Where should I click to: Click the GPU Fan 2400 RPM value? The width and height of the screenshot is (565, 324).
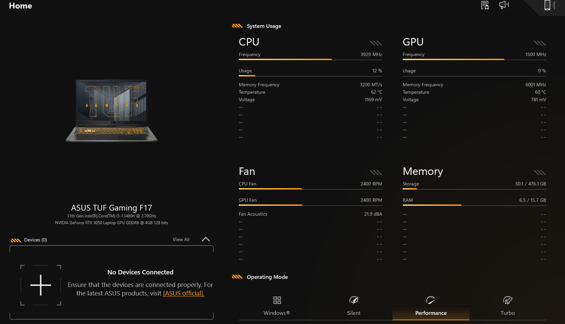pos(371,200)
